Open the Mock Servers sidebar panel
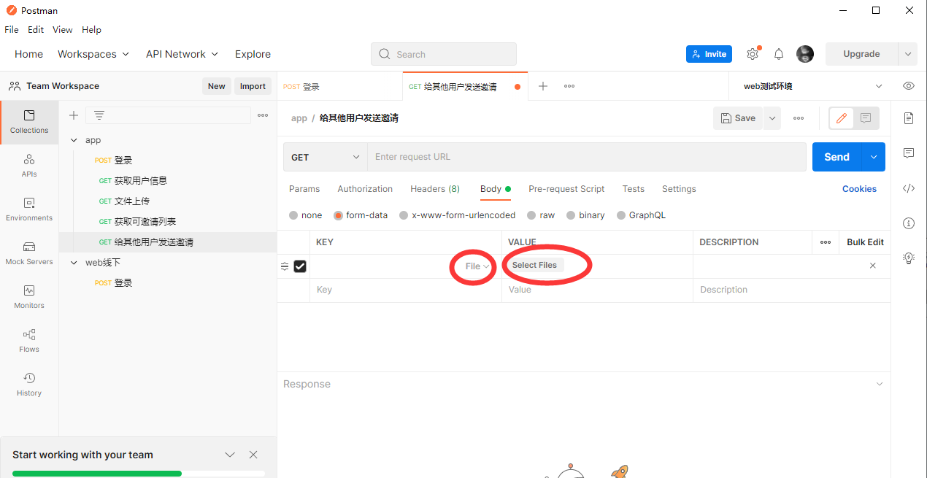927x478 pixels. tap(29, 253)
